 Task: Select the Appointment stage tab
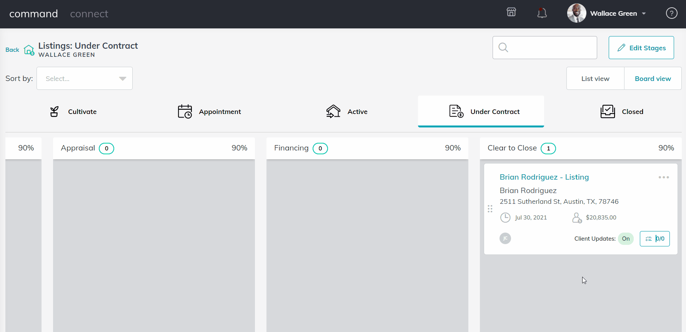209,112
